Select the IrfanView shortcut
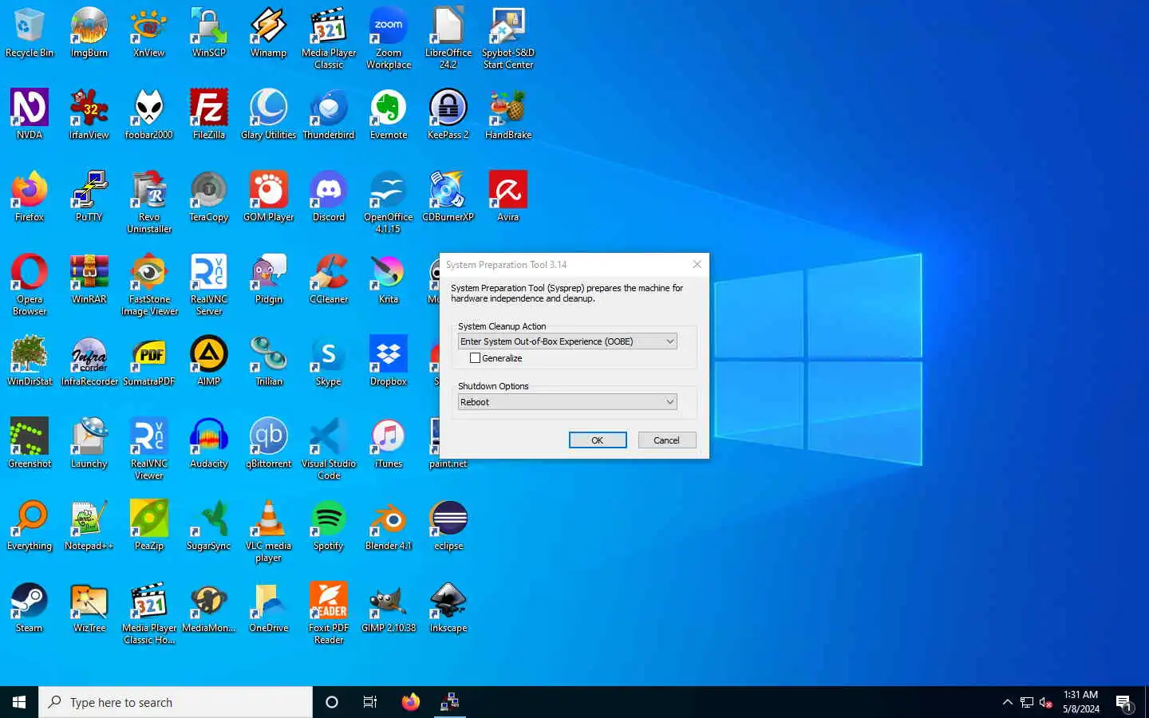This screenshot has width=1149, height=718. pos(89,116)
